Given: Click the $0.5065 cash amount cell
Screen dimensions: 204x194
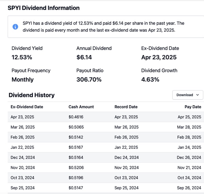Looking at the screenshot, I should tap(76, 127).
